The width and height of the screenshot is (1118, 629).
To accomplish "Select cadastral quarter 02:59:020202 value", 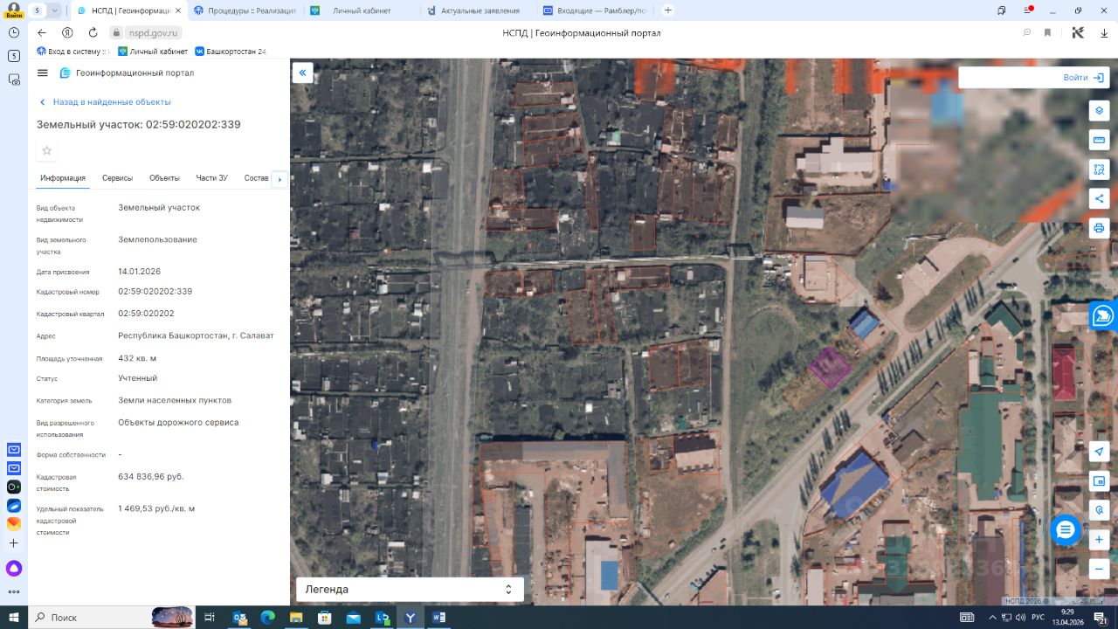I will (146, 314).
